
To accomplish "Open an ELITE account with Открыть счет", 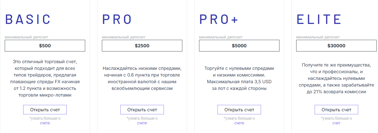I will pos(336,110).
